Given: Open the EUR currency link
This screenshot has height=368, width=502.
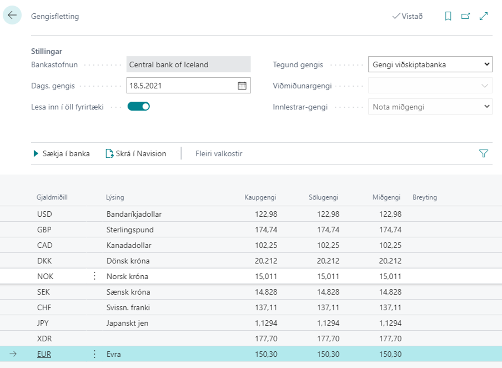Looking at the screenshot, I should pos(44,354).
